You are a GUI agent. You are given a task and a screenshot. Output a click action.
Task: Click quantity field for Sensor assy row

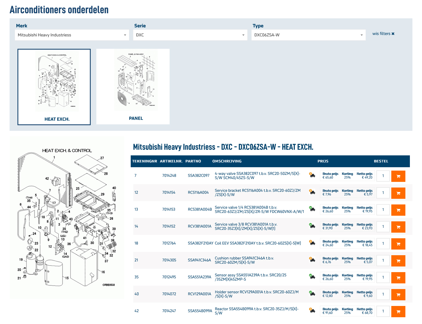pos(383,277)
